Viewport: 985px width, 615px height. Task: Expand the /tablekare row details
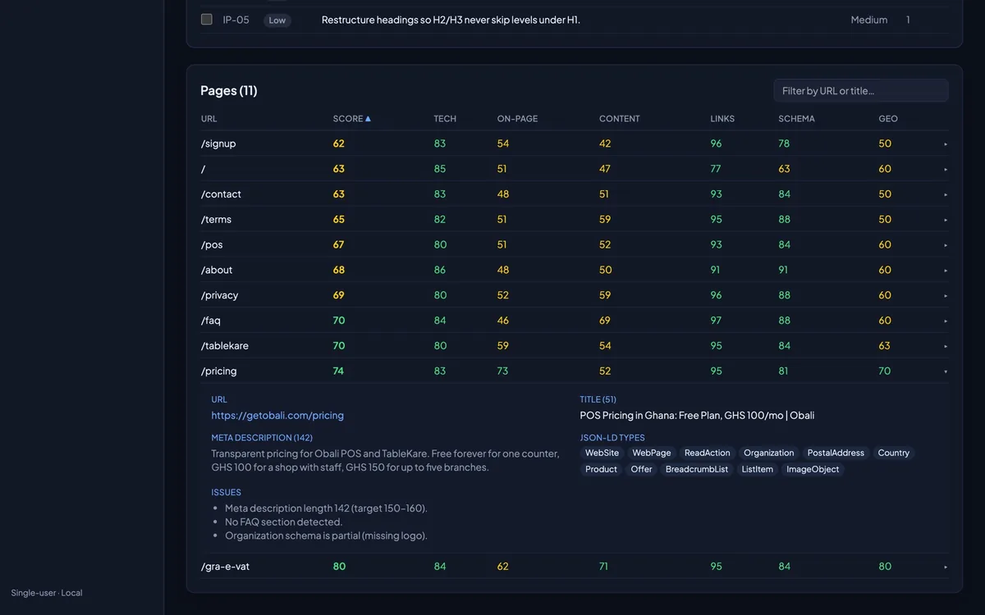coord(946,347)
